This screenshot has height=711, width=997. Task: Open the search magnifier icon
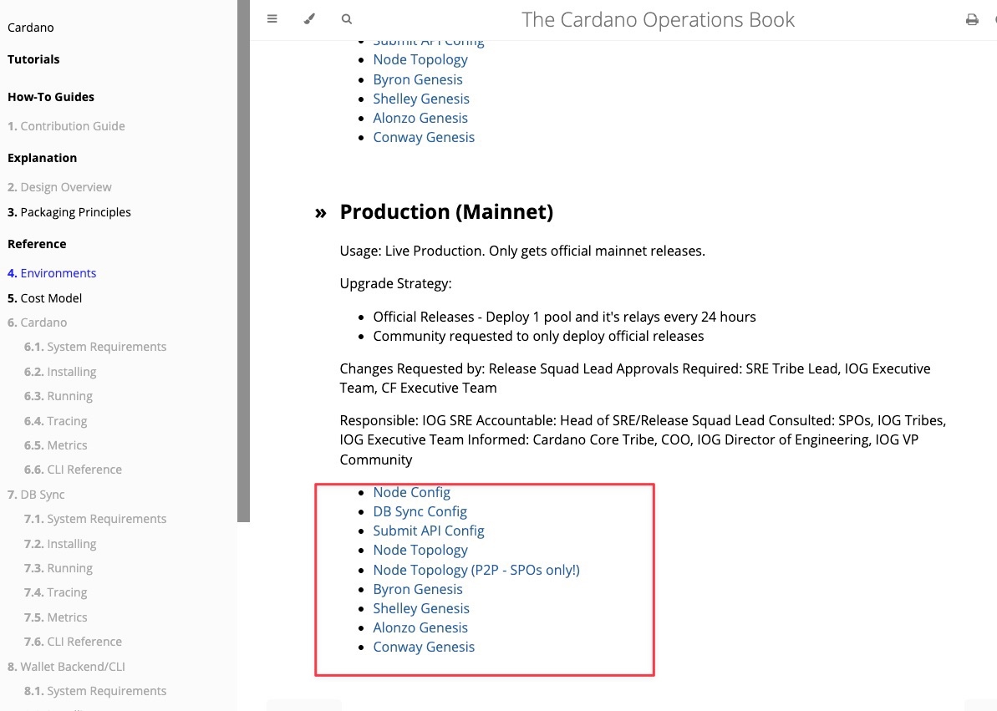(x=347, y=19)
